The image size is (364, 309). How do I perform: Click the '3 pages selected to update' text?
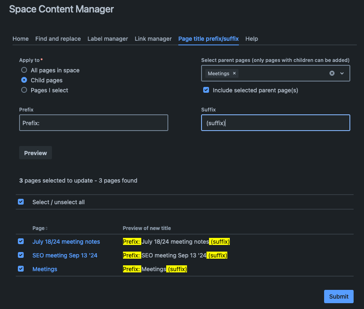56,180
